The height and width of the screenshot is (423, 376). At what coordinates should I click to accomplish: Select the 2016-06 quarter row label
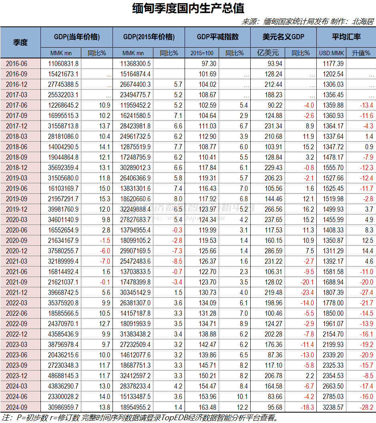tap(20, 64)
